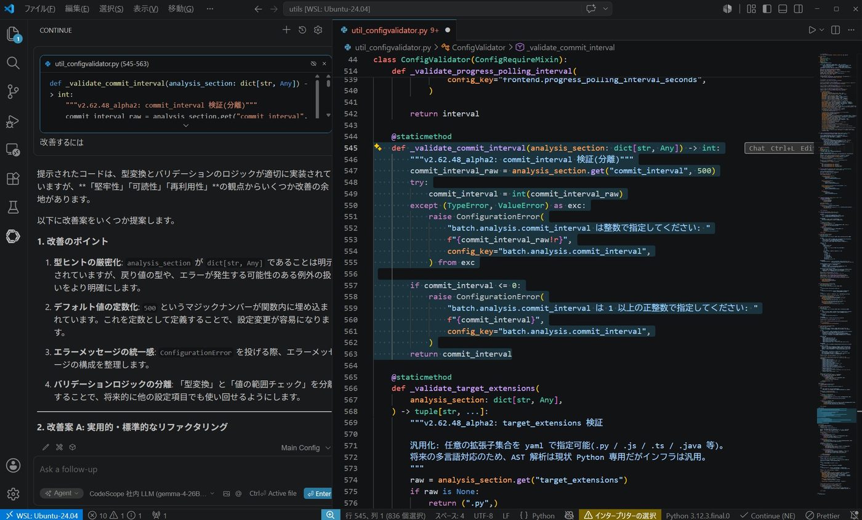Open the Run and Debug view
Screen dimensions: 862x520
[13, 121]
